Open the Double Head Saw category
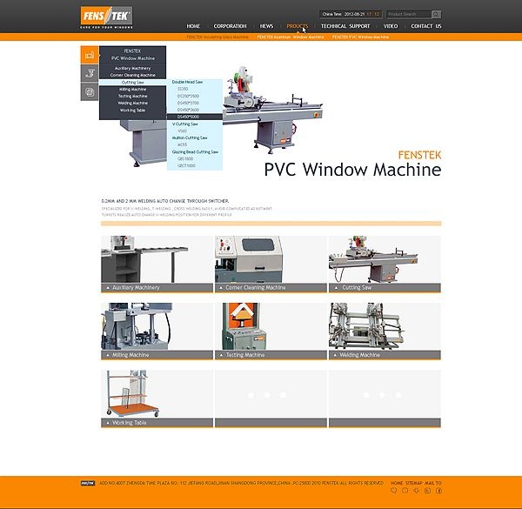Image resolution: width=522 pixels, height=509 pixels. pos(189,82)
